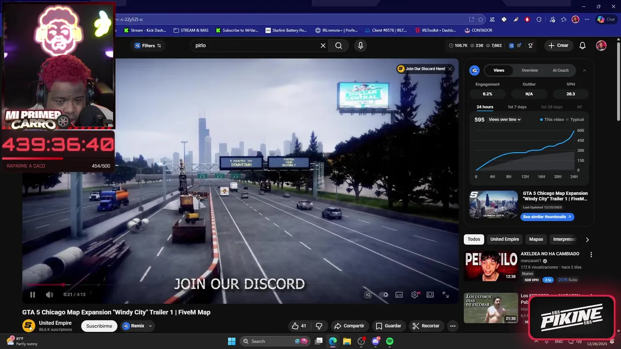The width and height of the screenshot is (621, 349).
Task: Select the 1st 7 days time range
Action: point(517,107)
